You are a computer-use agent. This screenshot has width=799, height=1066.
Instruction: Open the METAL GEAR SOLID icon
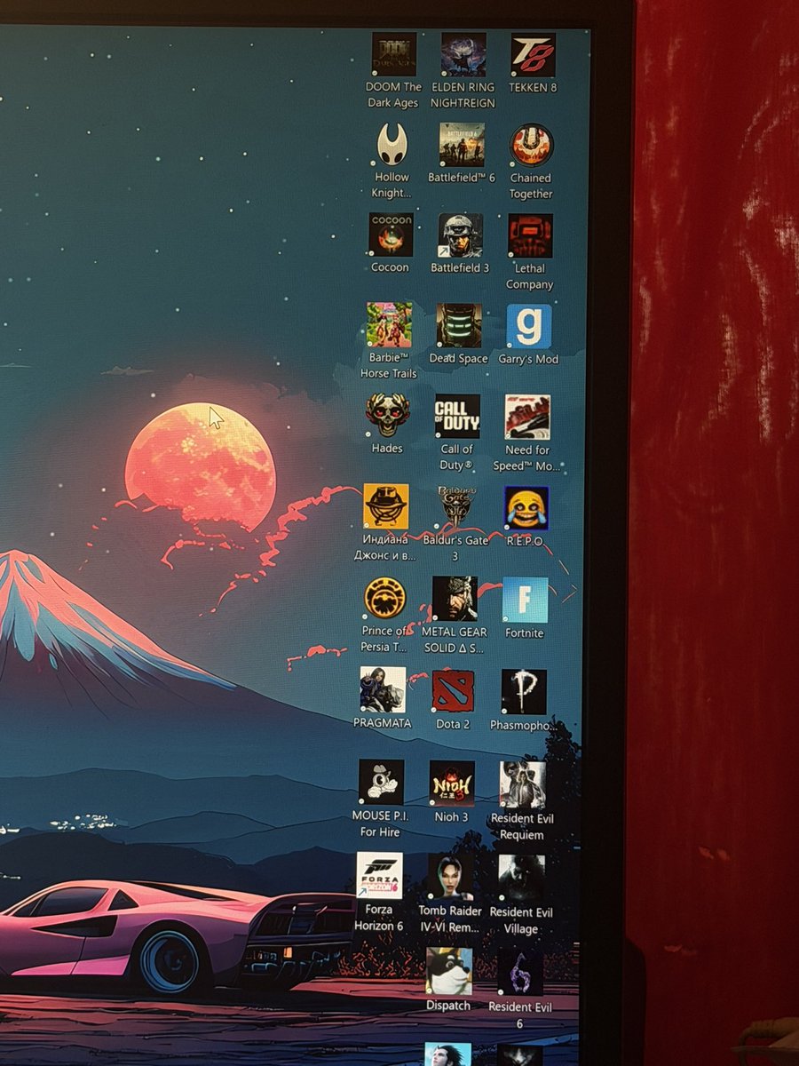click(455, 599)
